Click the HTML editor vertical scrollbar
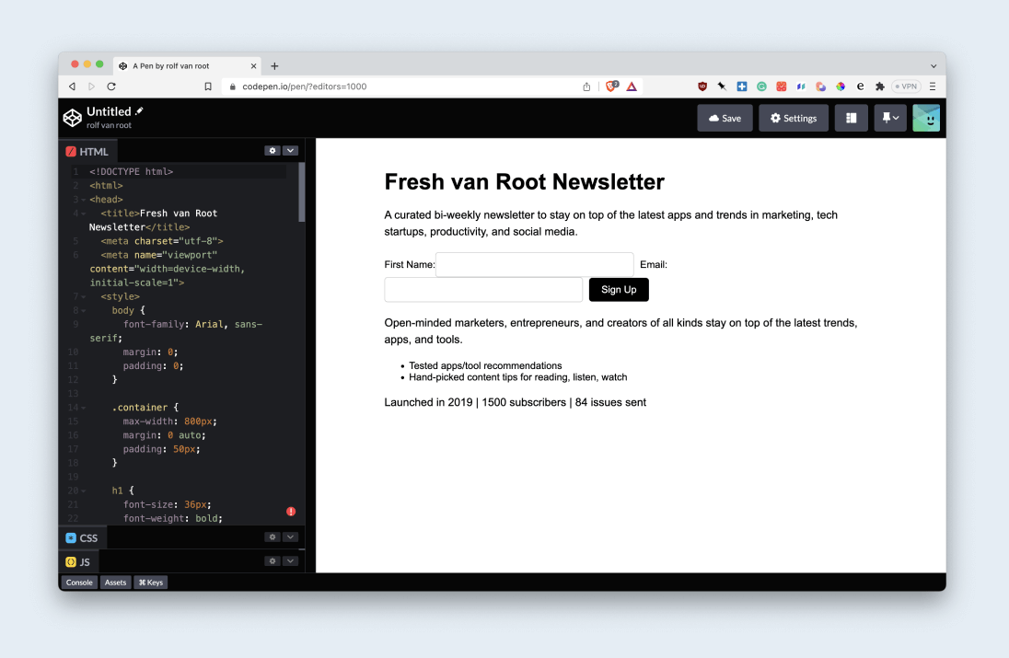Image resolution: width=1009 pixels, height=658 pixels. pos(302,192)
